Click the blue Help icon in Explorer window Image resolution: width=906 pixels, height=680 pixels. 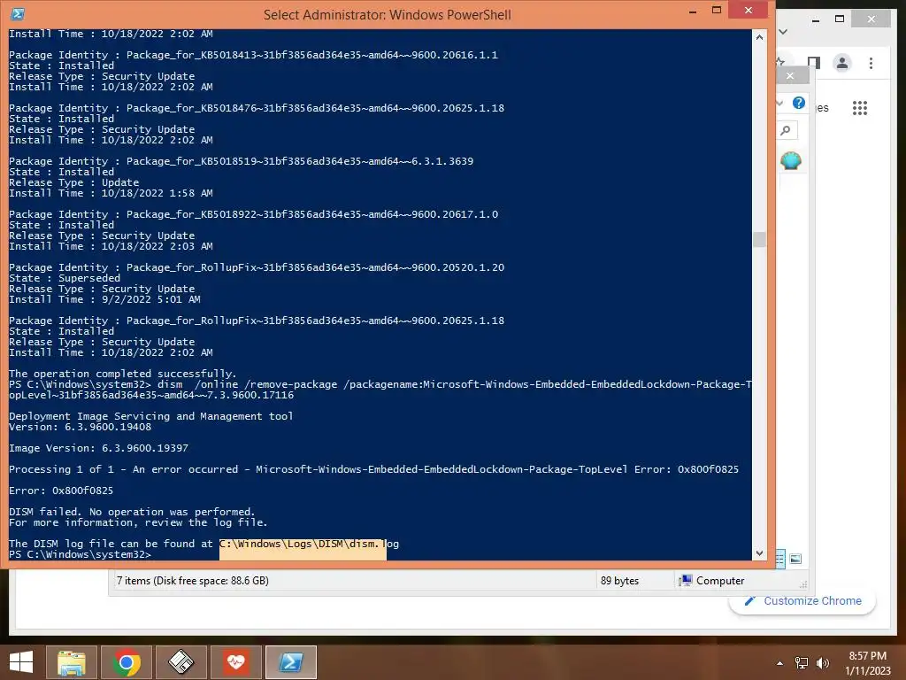(x=799, y=103)
